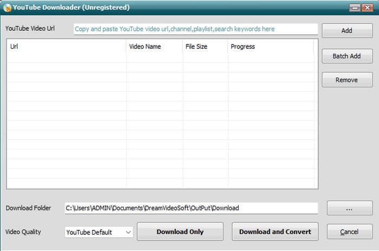Click inside the Download Folder path field
This screenshot has width=379, height=251.
click(x=190, y=208)
